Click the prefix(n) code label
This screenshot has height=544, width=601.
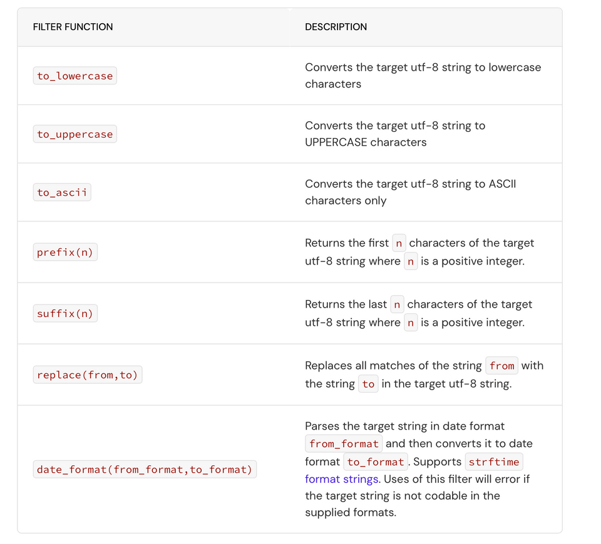tap(65, 253)
